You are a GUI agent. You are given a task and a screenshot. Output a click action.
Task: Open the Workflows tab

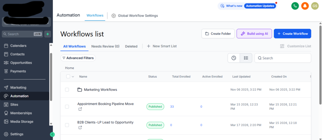[x=95, y=15]
